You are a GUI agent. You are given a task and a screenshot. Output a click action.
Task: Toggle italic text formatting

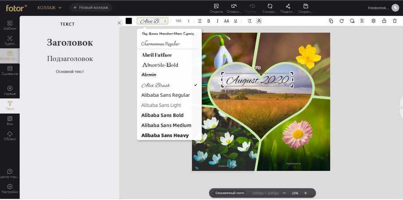click(218, 21)
